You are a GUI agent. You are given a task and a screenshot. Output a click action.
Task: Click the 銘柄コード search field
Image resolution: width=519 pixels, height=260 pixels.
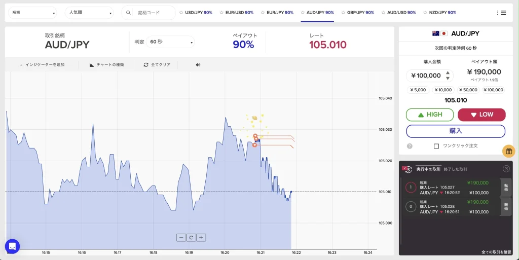[x=152, y=13]
